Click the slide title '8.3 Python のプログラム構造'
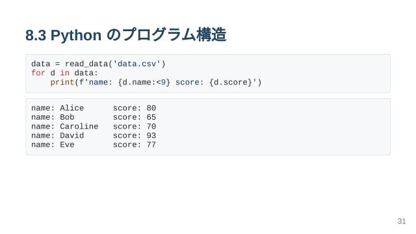The height and width of the screenshot is (234, 416). pyautogui.click(x=125, y=34)
